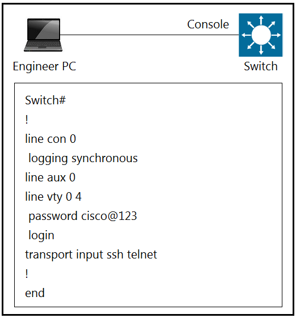Select the Console label text
Image resolution: width=296 pixels, height=318 pixels.
click(208, 24)
